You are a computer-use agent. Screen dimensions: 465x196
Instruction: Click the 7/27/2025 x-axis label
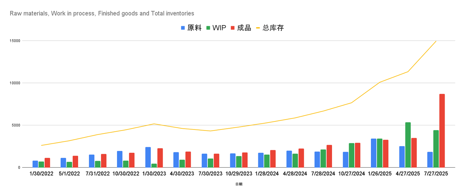coord(436,174)
